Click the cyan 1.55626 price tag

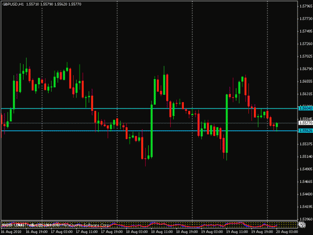[305, 131]
